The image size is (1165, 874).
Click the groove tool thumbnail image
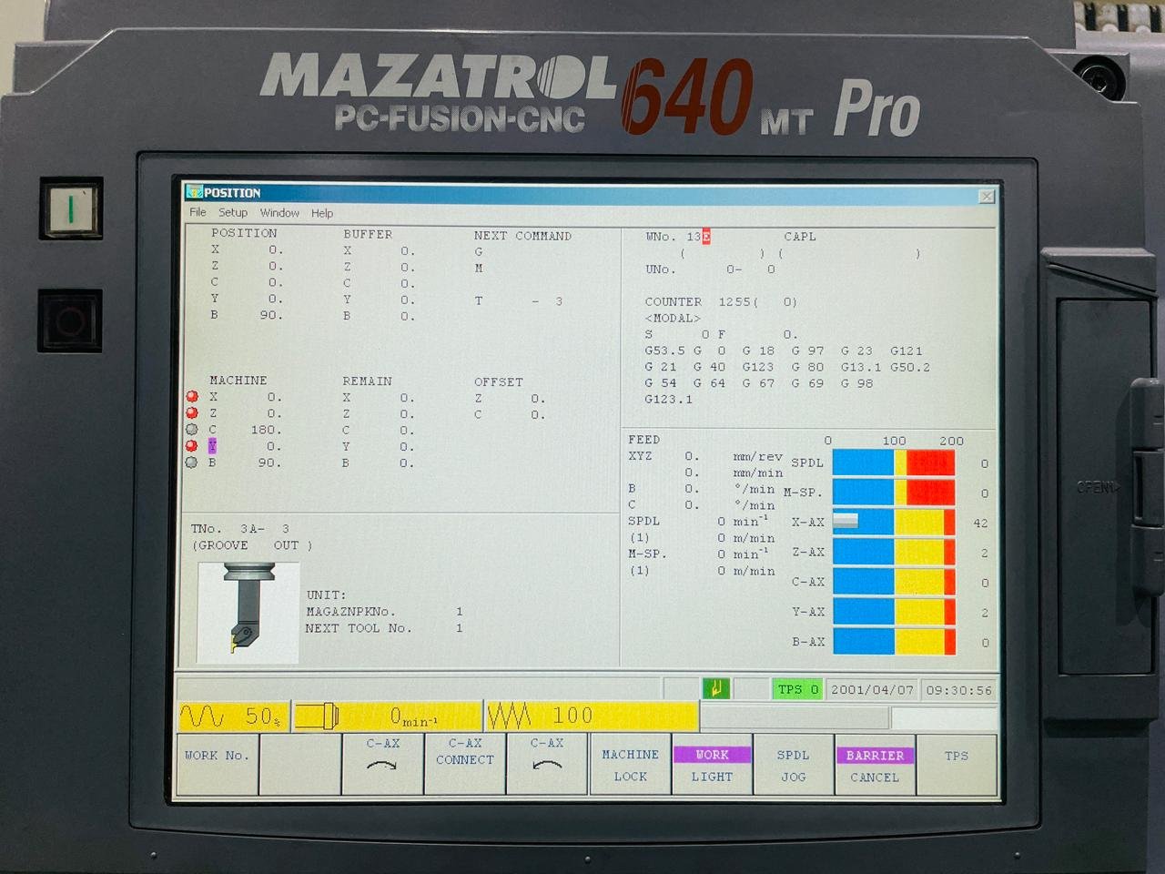(248, 612)
